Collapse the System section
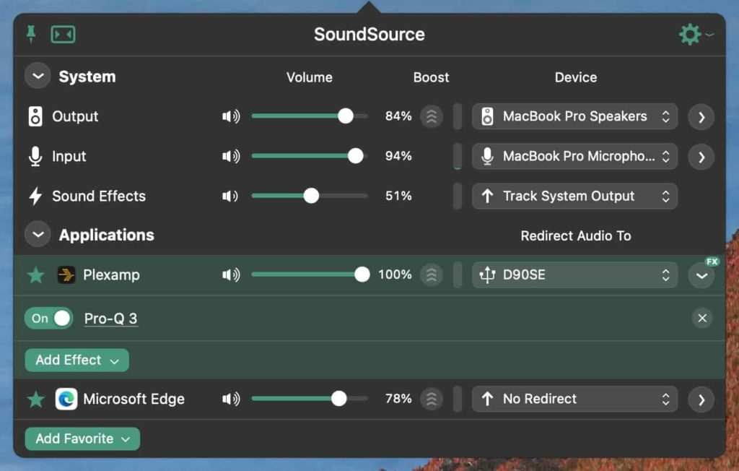Image resolution: width=739 pixels, height=471 pixels. tap(38, 76)
